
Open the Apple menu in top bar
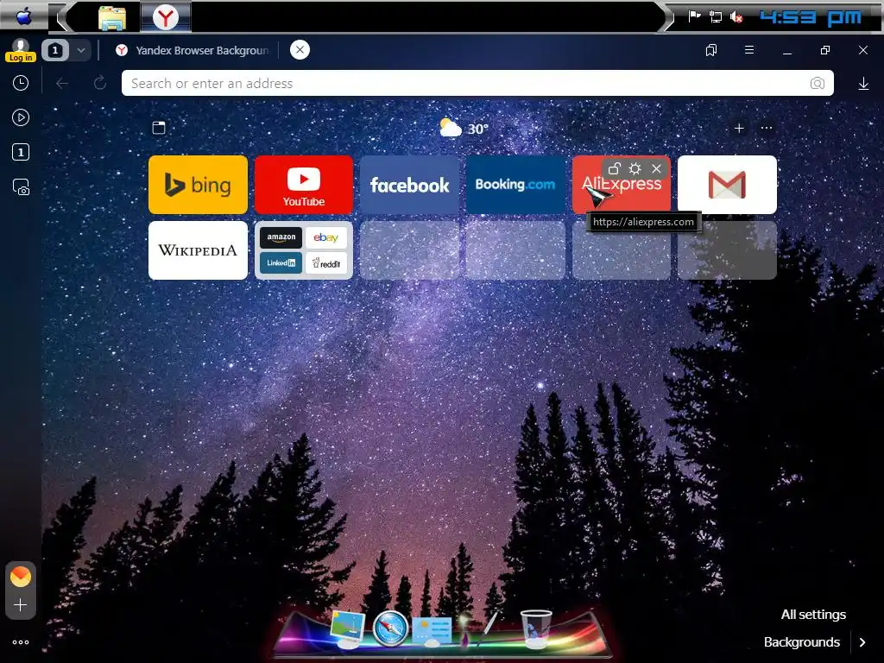24,16
